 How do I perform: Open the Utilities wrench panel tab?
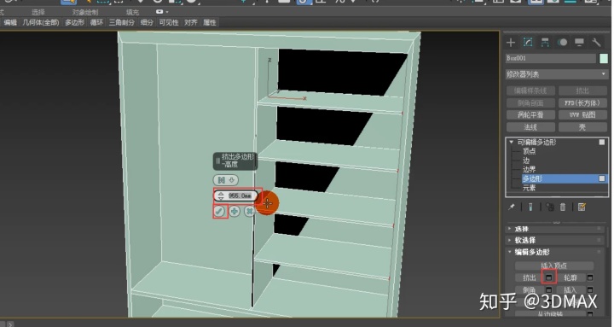coord(596,43)
